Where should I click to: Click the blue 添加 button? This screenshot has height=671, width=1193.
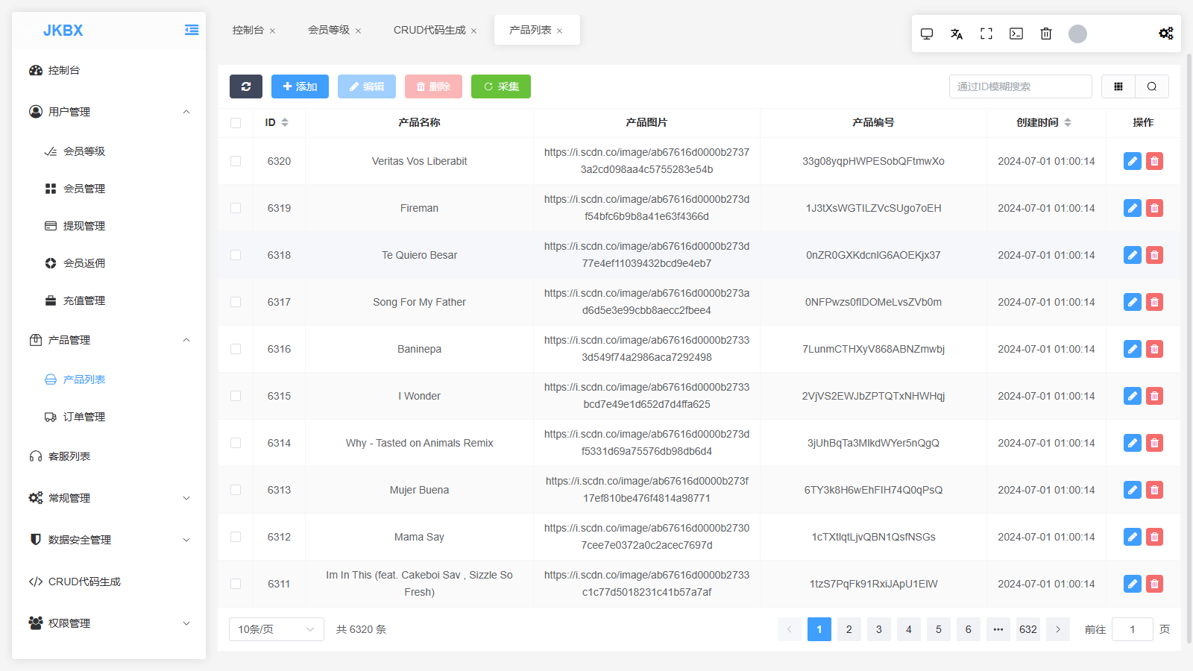pos(300,86)
